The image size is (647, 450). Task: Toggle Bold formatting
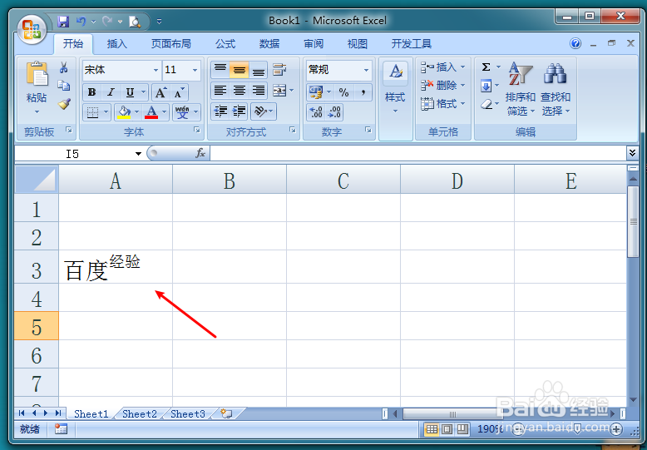coord(92,92)
